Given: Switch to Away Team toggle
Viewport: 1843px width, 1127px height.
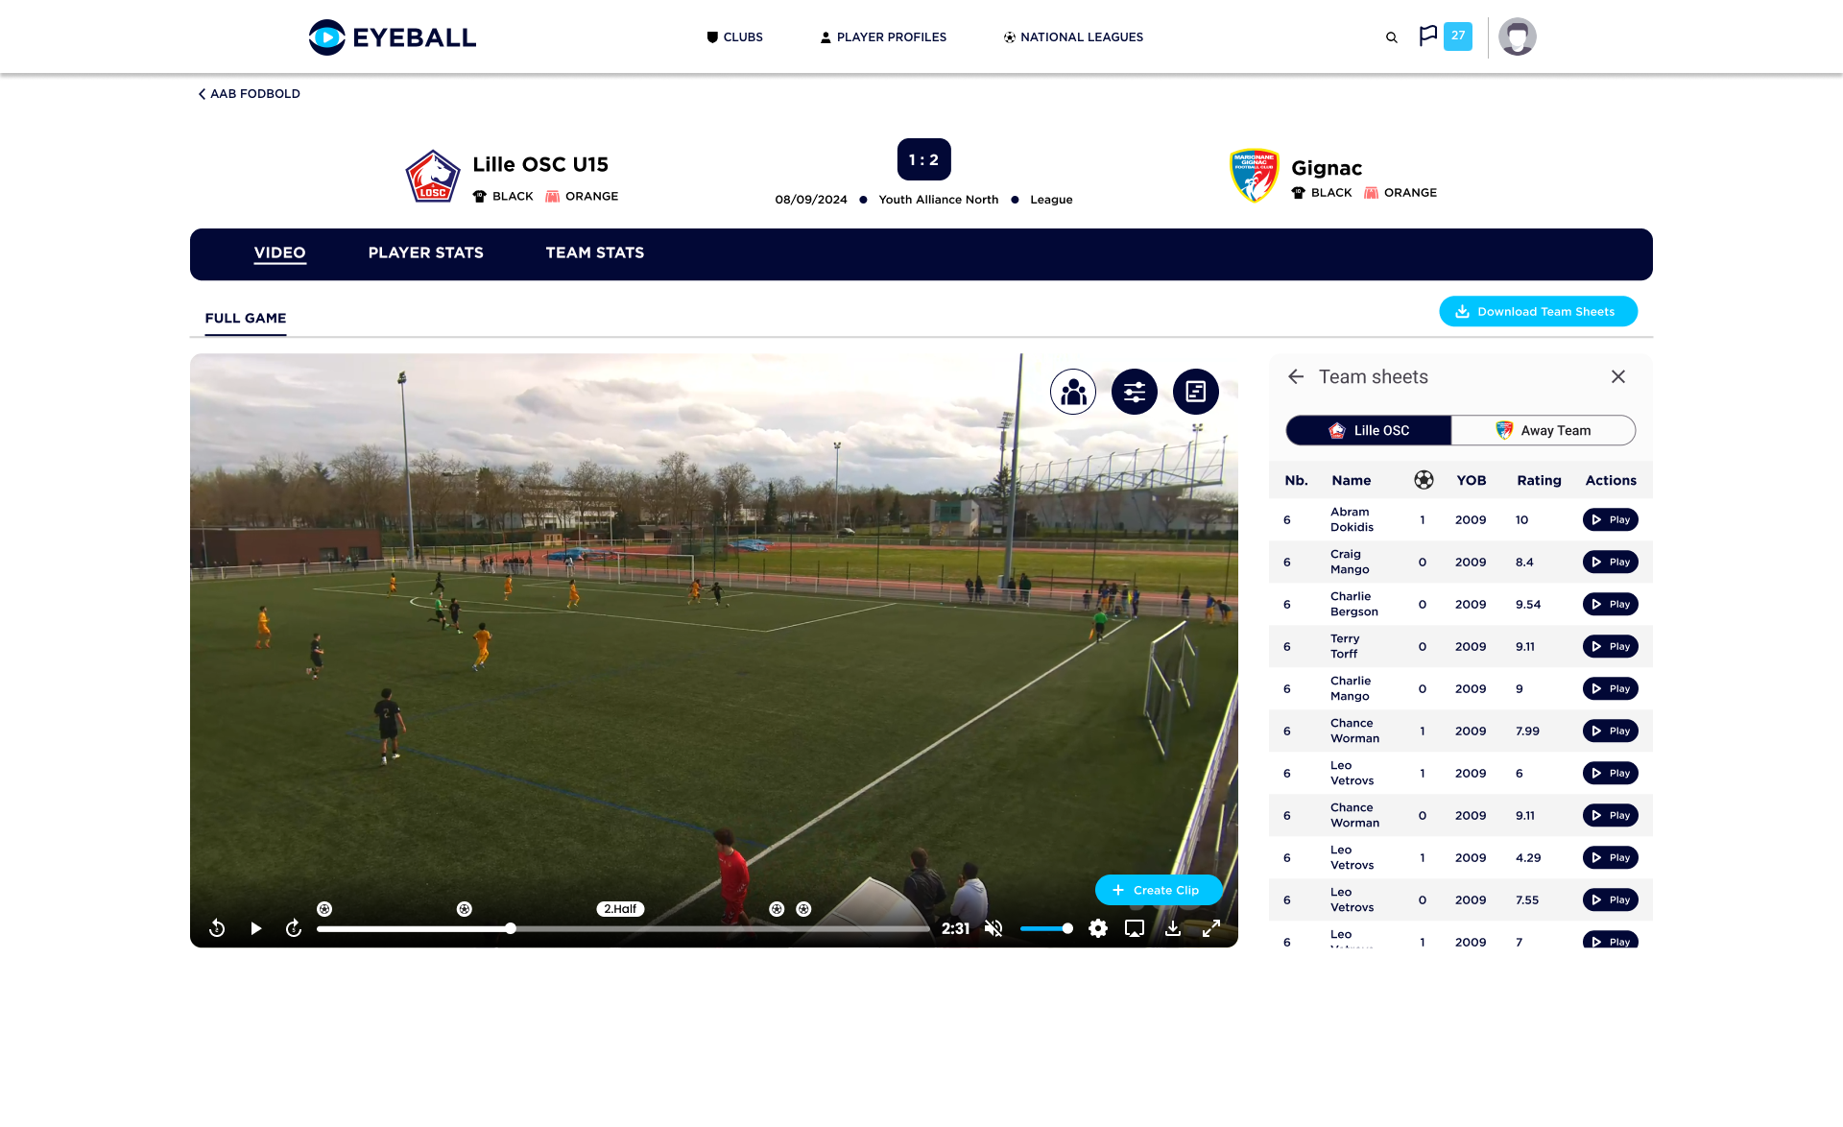Looking at the screenshot, I should (x=1544, y=431).
